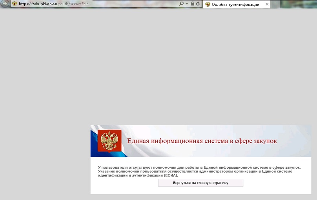Click the site favicon in the address bar
Viewport: 317px width, 200px height.
(x=15, y=4)
